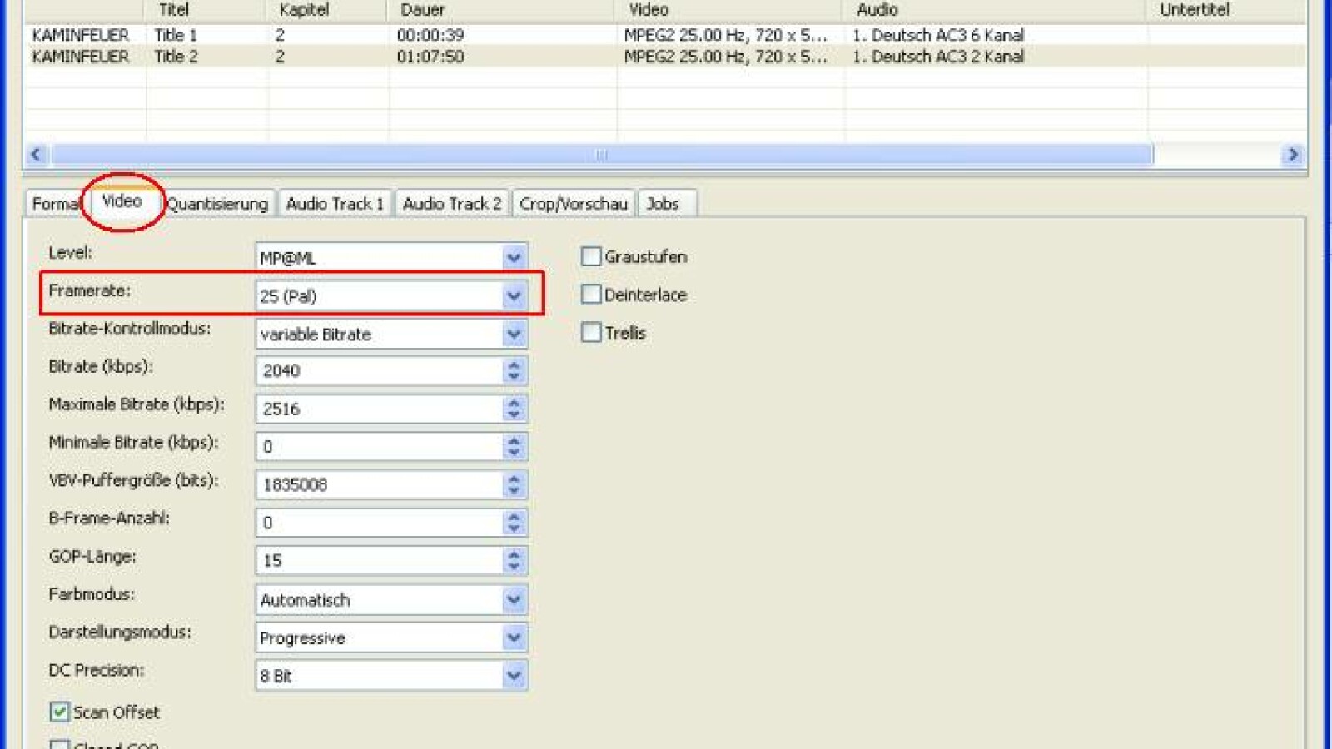The image size is (1332, 749).
Task: Click the left arrow of horizontal scrollbar
Action: 36,155
